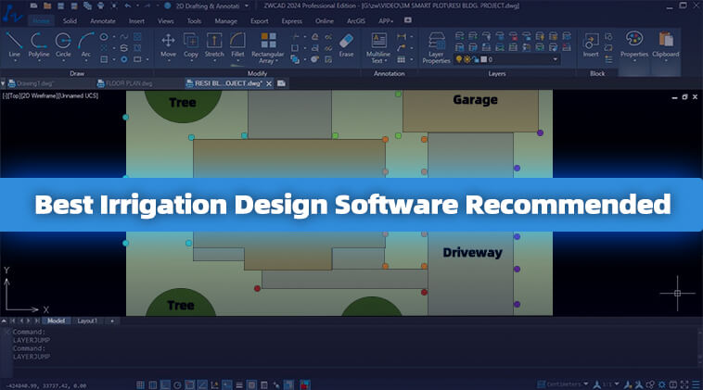This screenshot has height=390, width=703.
Task: Open the Manage ribbon tab
Action: (x=225, y=20)
